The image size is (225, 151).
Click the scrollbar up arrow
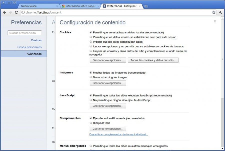click(222, 18)
